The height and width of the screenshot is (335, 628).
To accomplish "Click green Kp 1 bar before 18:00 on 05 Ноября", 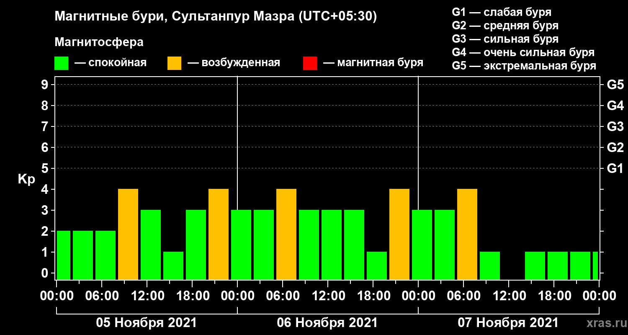I will tap(173, 266).
